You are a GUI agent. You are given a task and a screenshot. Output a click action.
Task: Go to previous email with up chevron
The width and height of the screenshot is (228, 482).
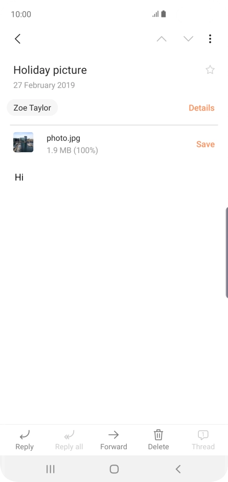pos(162,39)
